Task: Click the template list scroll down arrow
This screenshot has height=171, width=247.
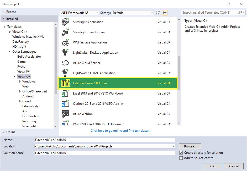Action: pyautogui.click(x=179, y=123)
